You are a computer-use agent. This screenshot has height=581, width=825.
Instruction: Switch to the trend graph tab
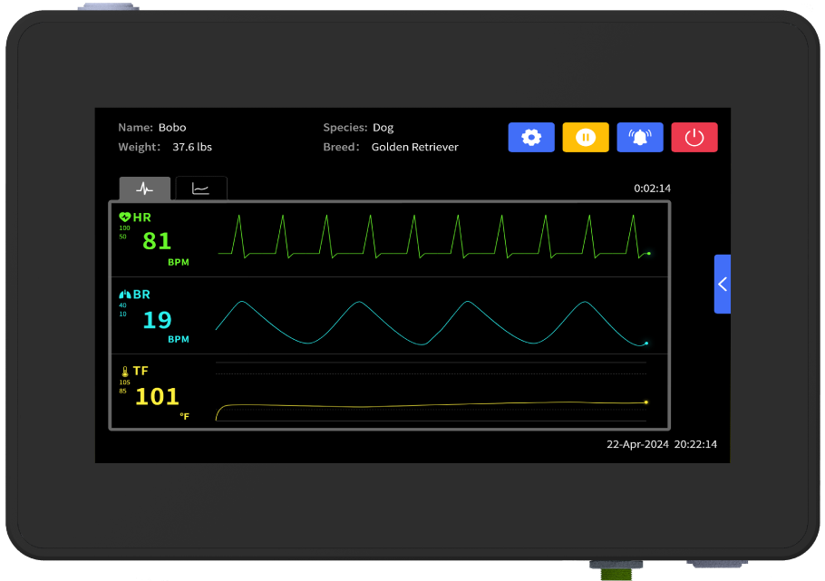[200, 189]
